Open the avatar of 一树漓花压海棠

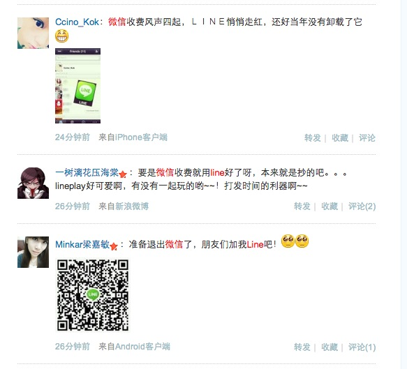pos(33,183)
